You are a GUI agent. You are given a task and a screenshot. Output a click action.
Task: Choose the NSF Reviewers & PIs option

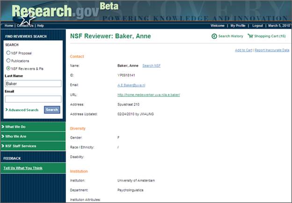click(8, 68)
